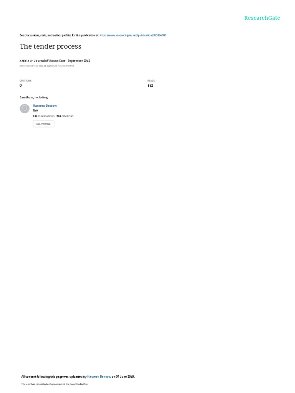
Task: Click the '132 PUBLICATIONS' stat
Action: tap(44, 116)
